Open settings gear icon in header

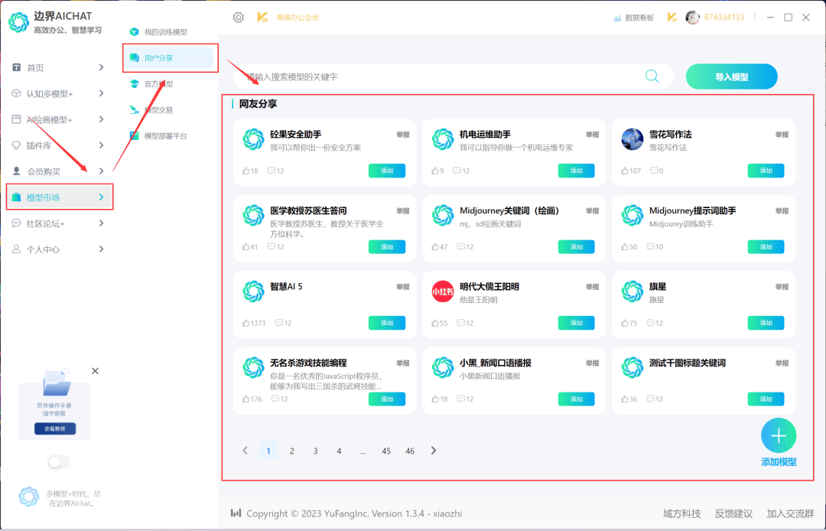click(x=238, y=18)
